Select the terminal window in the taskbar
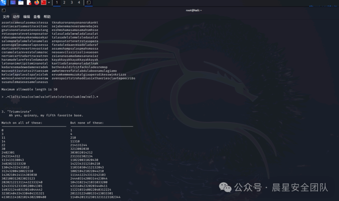 click(89, 3)
